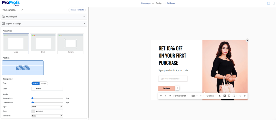Set background type to Color
276x120 pixels.
36,83
